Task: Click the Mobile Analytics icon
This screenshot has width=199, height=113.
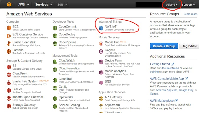Action: [x=101, y=72]
